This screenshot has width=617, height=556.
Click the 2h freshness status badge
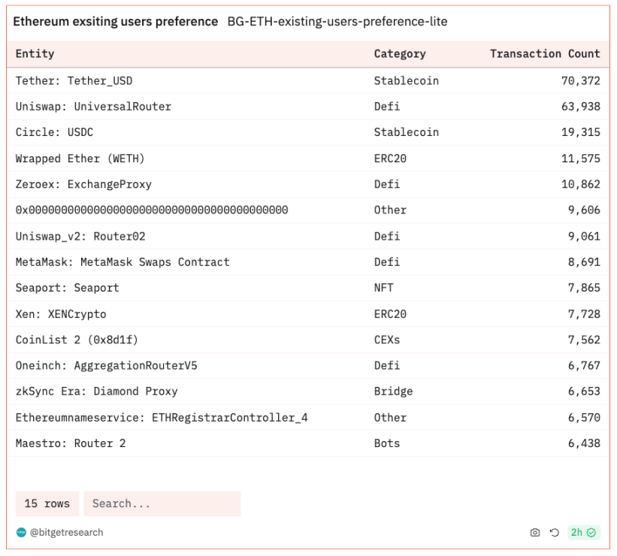click(x=583, y=533)
